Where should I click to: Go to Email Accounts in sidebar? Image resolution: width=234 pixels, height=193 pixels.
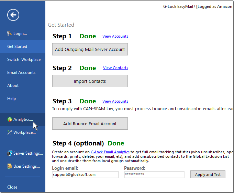click(23, 73)
